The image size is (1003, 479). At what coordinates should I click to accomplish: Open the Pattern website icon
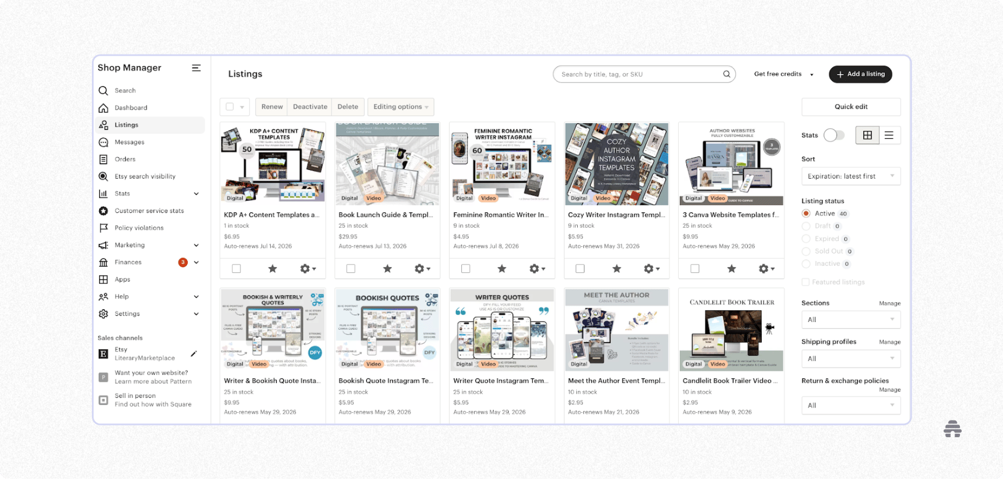[x=103, y=377]
